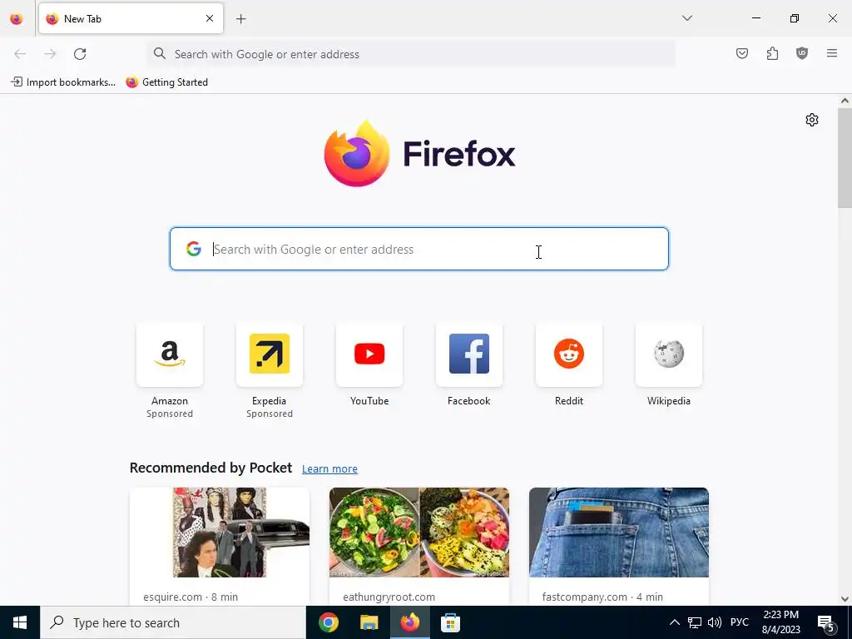The image size is (852, 639).
Task: Switch the РУС input language
Action: tap(740, 622)
